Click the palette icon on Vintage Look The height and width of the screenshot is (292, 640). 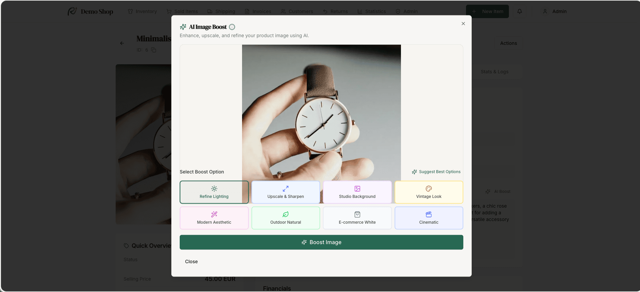point(429,189)
